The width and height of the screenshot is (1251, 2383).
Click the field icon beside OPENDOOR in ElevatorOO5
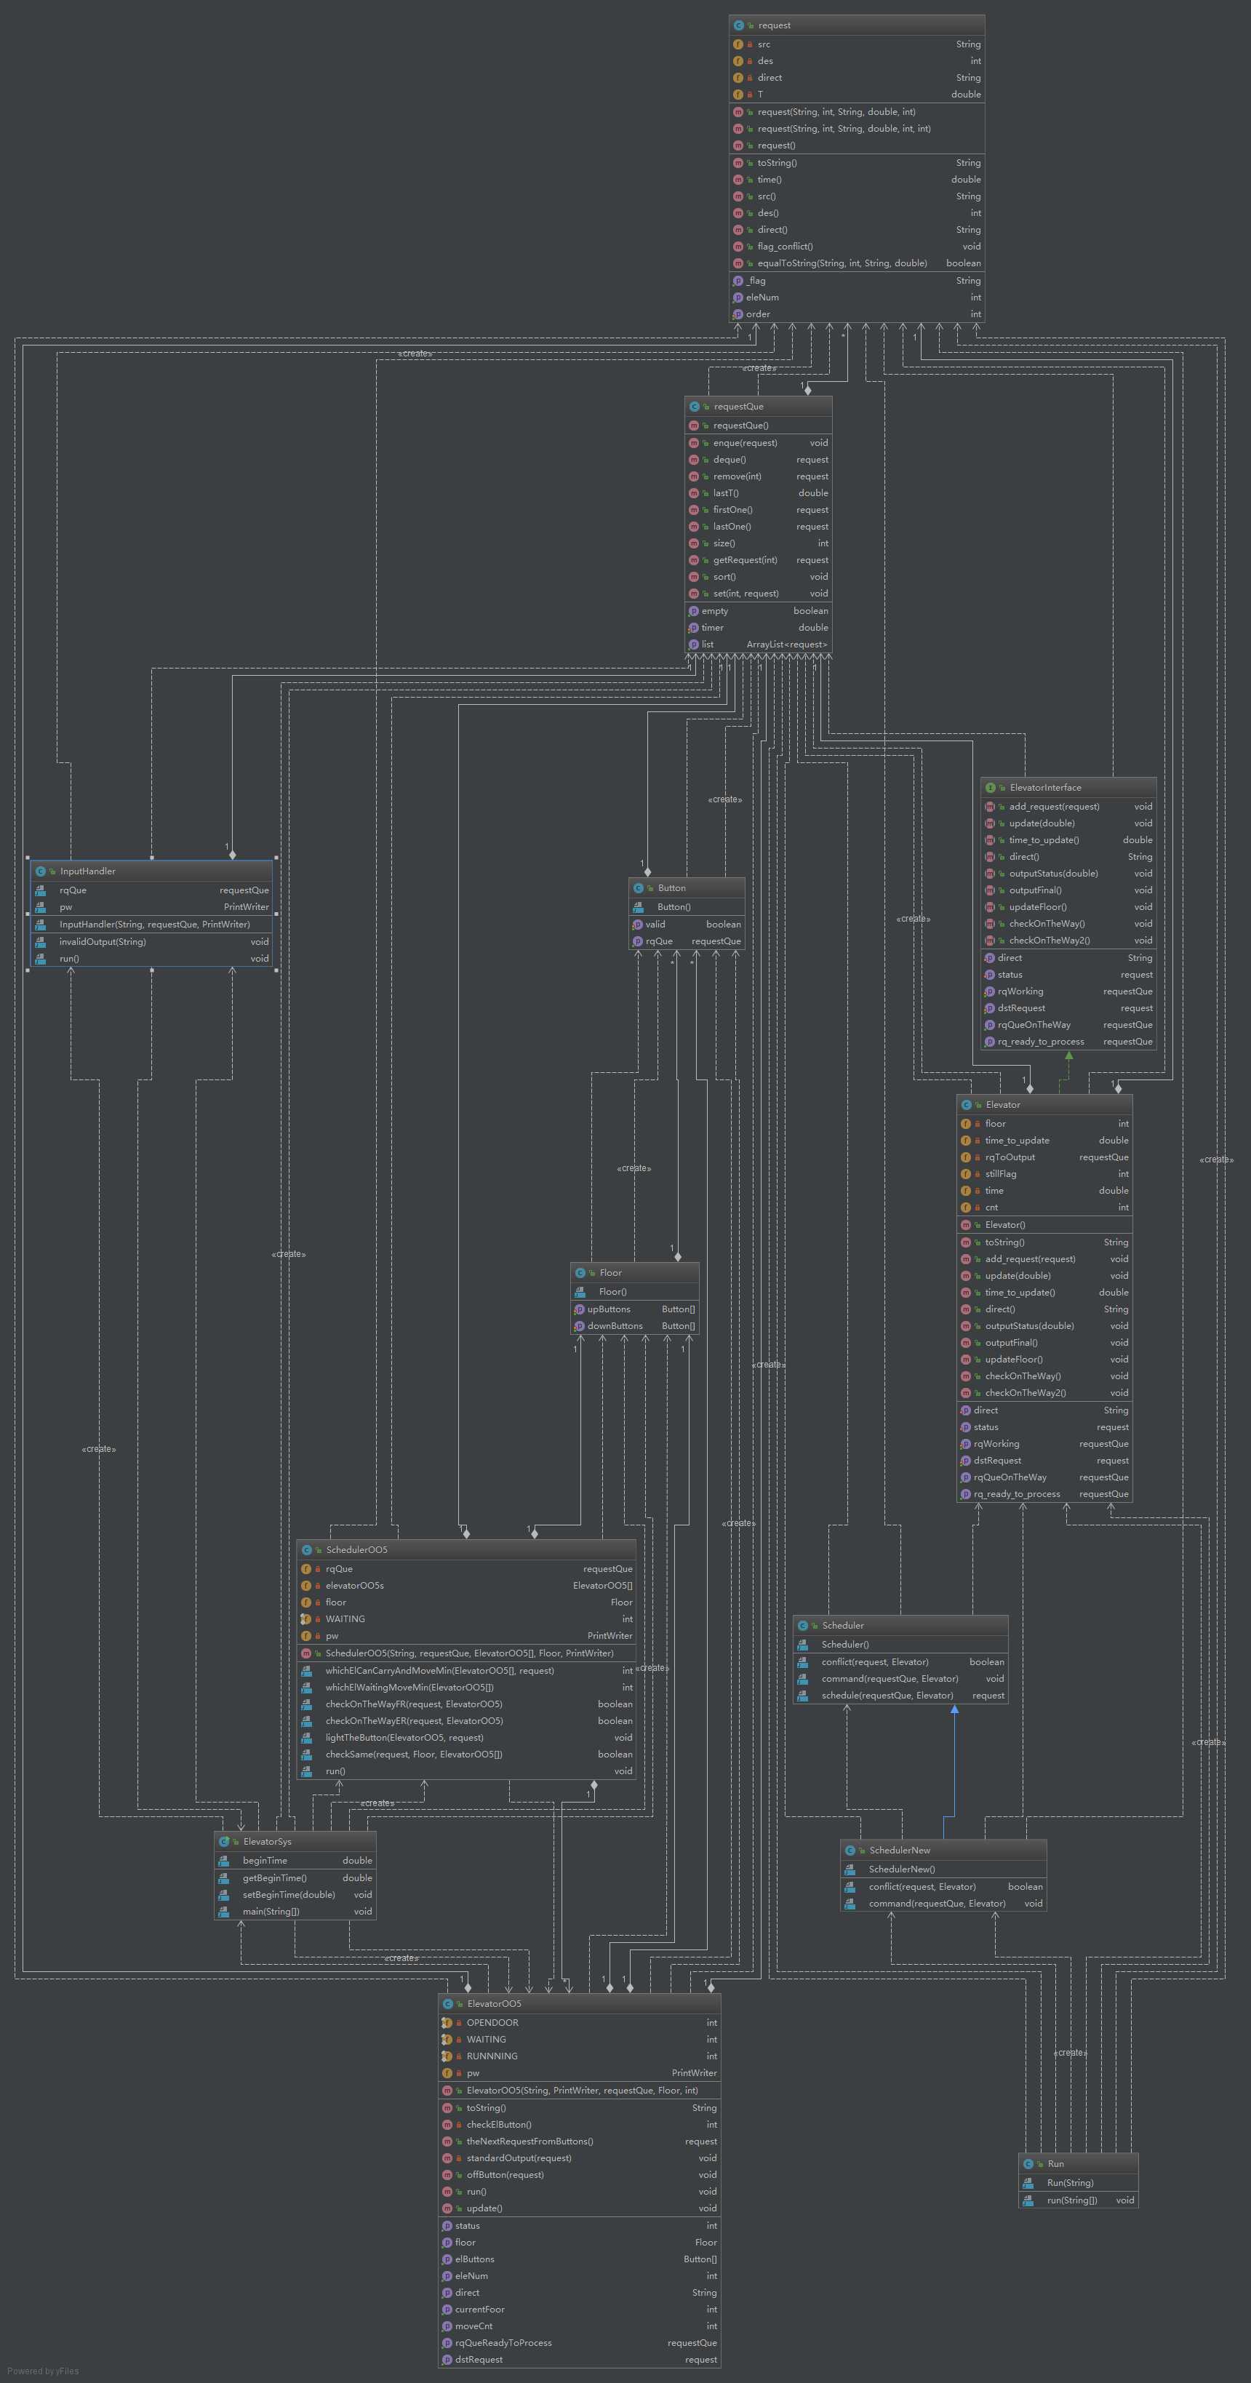pos(447,2023)
